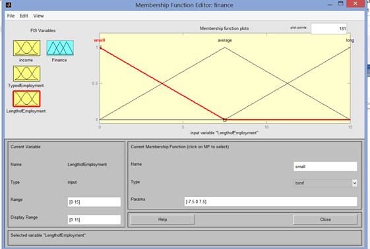Minimize the Membership Function Editor window

pyautogui.click(x=330, y=4)
